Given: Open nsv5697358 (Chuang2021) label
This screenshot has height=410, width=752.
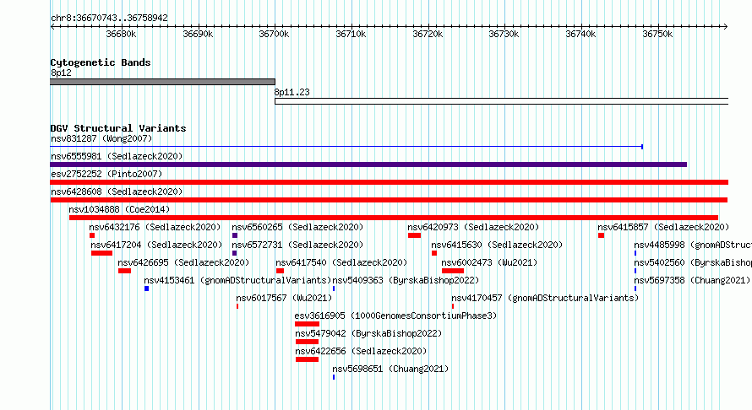Looking at the screenshot, I should tap(692, 280).
